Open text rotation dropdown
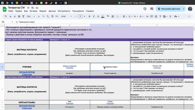This screenshot has width=195, height=110. [141, 16]
